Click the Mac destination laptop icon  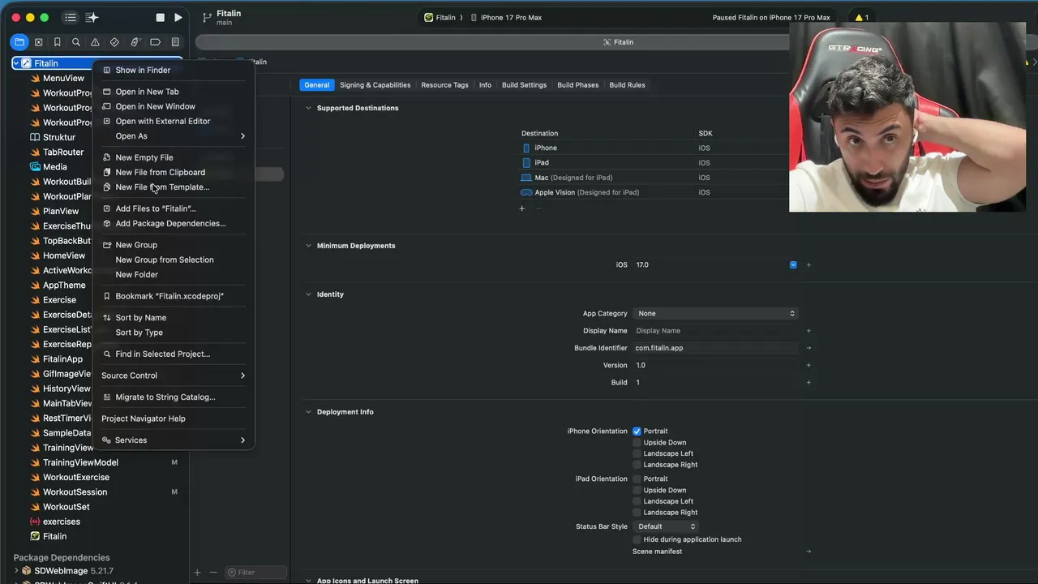point(526,178)
